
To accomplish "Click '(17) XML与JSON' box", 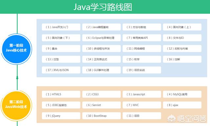I will [x=61, y=70].
